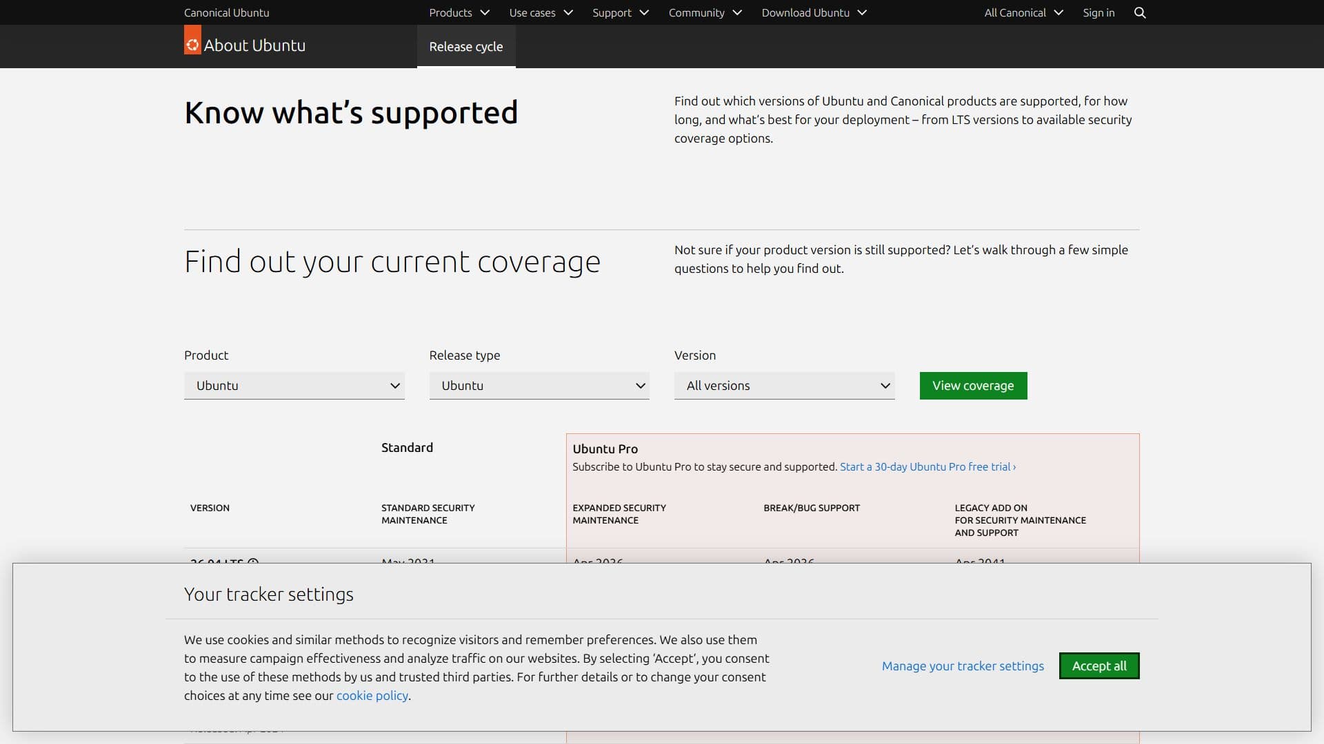Click Manage your tracker settings link

click(963, 665)
